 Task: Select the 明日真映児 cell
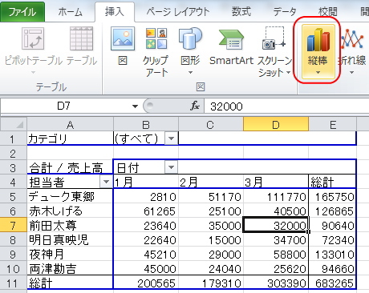pyautogui.click(x=70, y=239)
